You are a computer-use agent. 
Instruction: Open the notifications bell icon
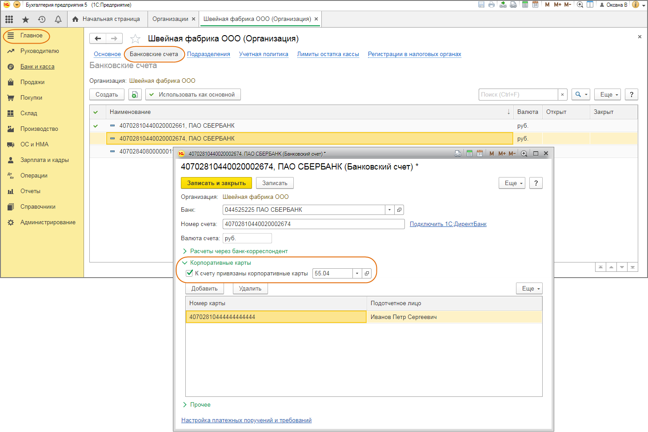(x=58, y=19)
